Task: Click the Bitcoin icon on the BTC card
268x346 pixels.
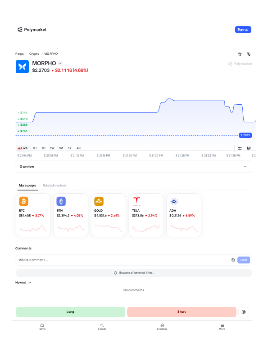Action: (x=24, y=201)
